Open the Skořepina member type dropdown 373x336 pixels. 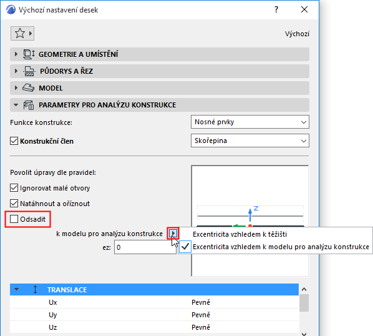coord(250,141)
